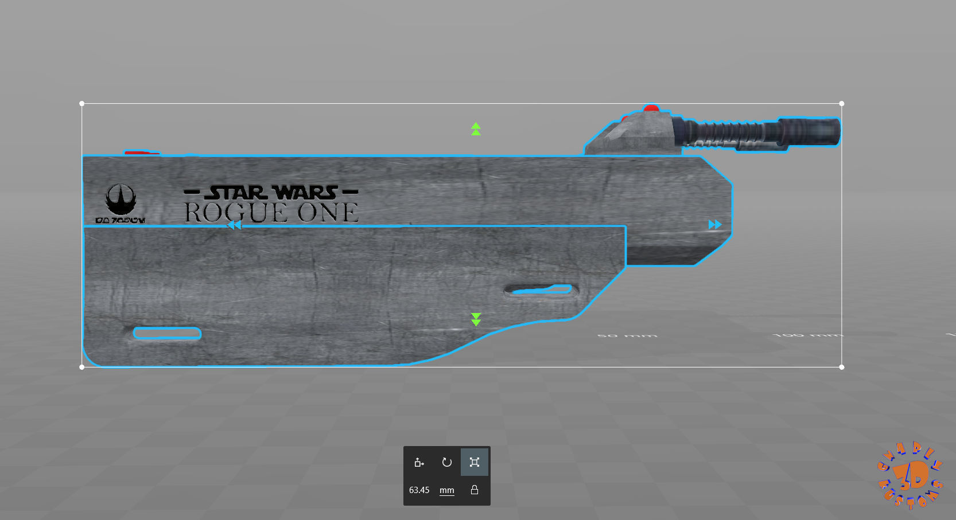The image size is (956, 520).
Task: Click the blue right-pointing double arrow handle
Action: click(x=715, y=225)
